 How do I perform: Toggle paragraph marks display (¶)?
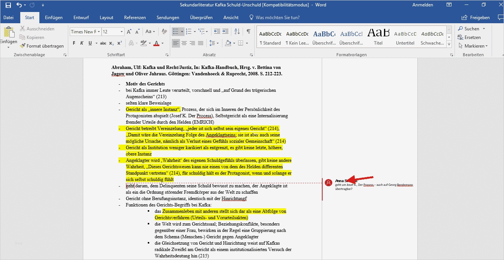(248, 32)
